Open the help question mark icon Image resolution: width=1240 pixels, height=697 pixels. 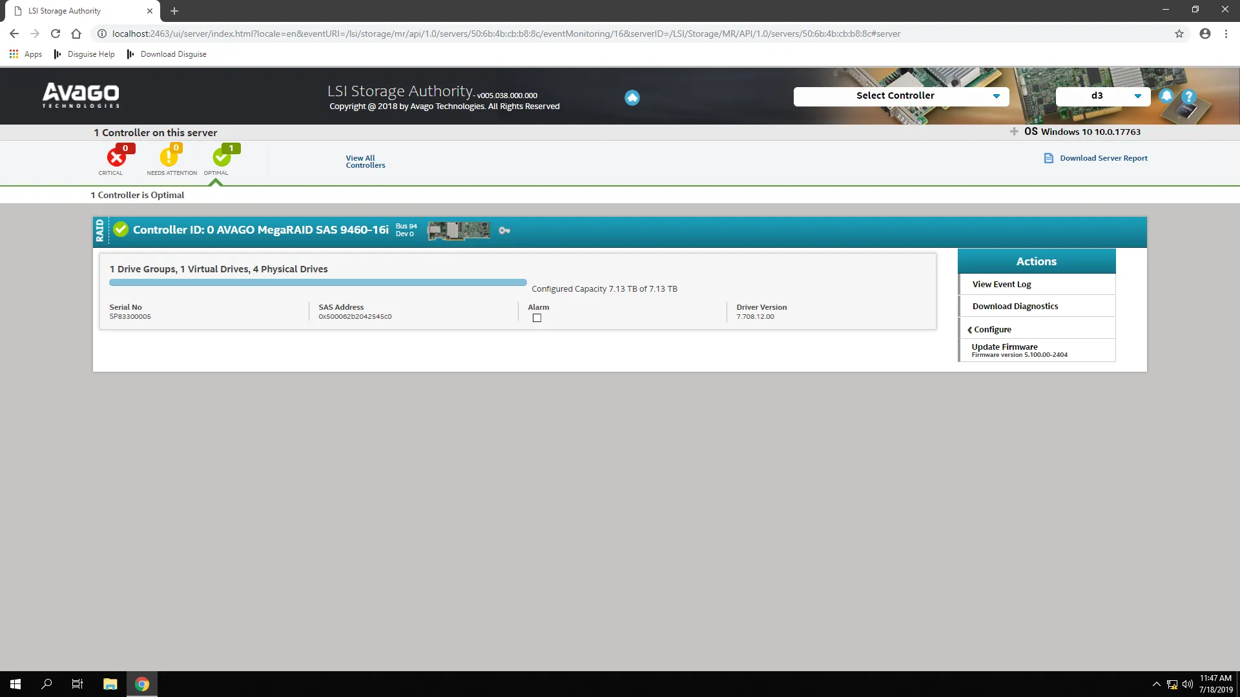point(1188,96)
